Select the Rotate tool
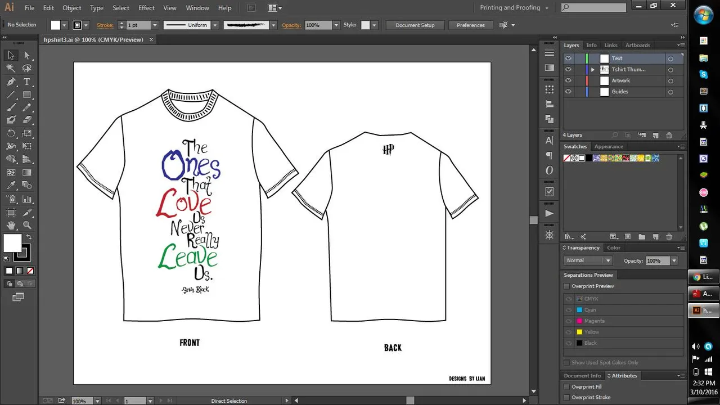Image resolution: width=720 pixels, height=405 pixels. pos(11,133)
